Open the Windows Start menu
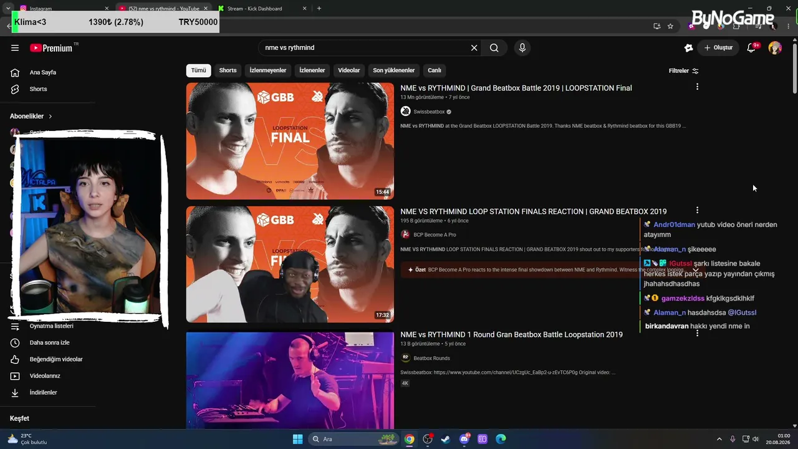Image resolution: width=798 pixels, height=449 pixels. pos(297,439)
